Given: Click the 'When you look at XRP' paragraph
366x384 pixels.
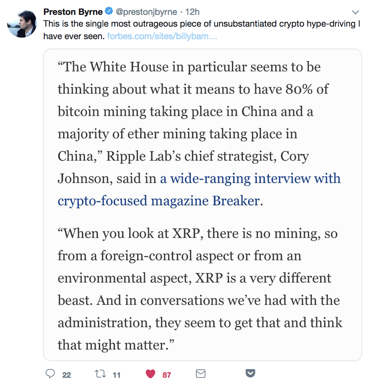Looking at the screenshot, I should pyautogui.click(x=200, y=289).
